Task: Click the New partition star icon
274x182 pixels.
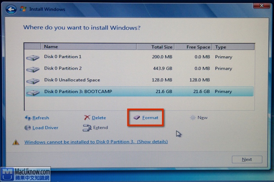Action: (x=193, y=118)
